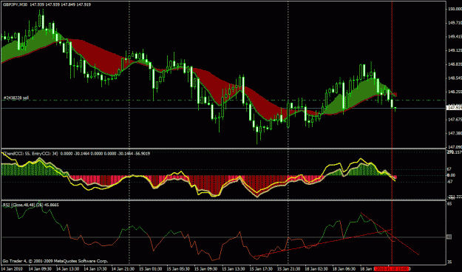Select the descending red trendline in RSI window
This screenshot has width=462, height=272.
390,234
